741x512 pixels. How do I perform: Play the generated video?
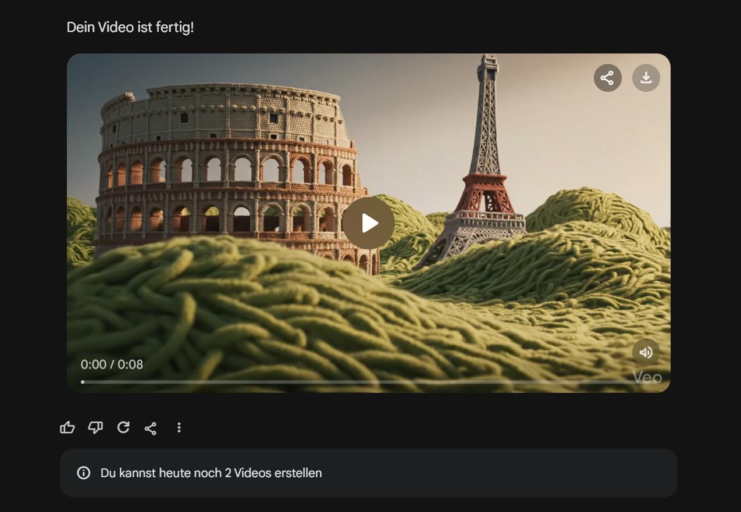pyautogui.click(x=369, y=223)
